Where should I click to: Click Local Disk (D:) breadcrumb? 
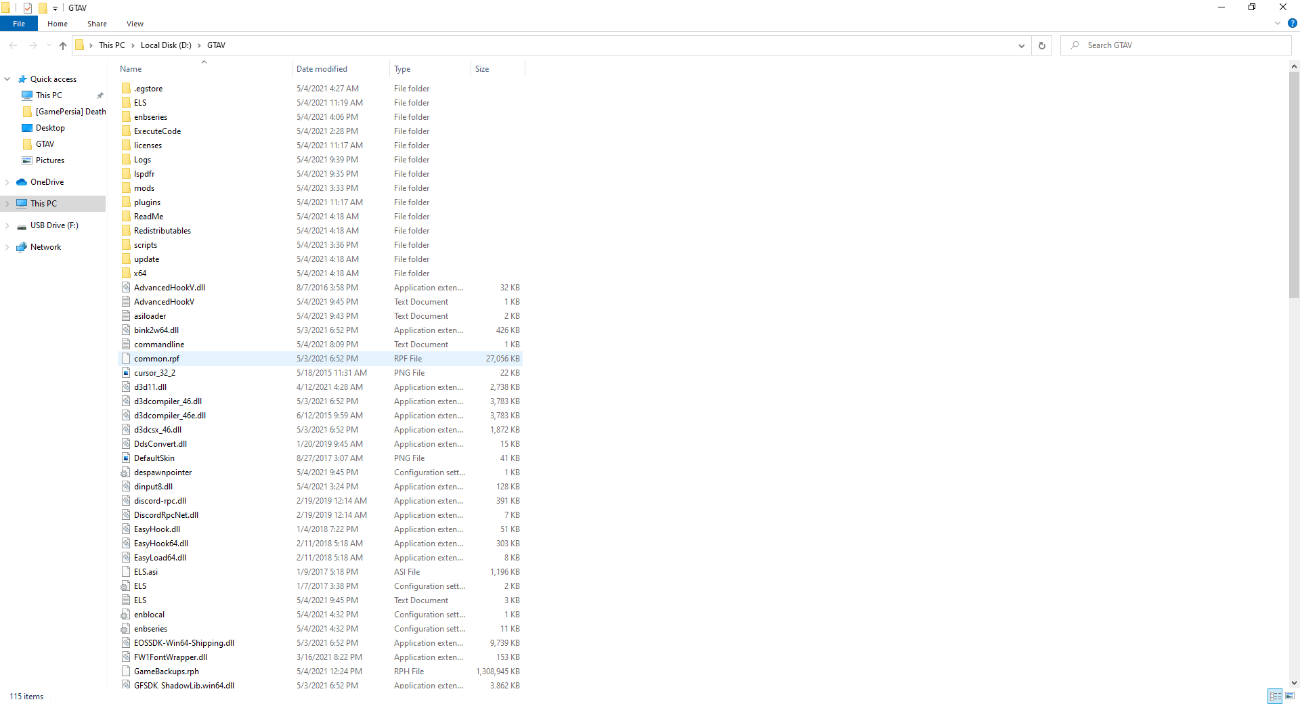click(x=166, y=45)
